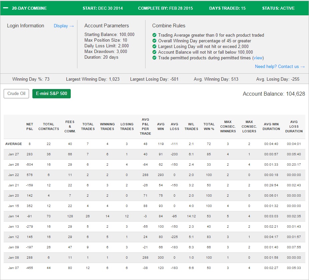The width and height of the screenshot is (309, 280).
Task: Click Need help? Contact us link
Action: pyautogui.click(x=280, y=67)
